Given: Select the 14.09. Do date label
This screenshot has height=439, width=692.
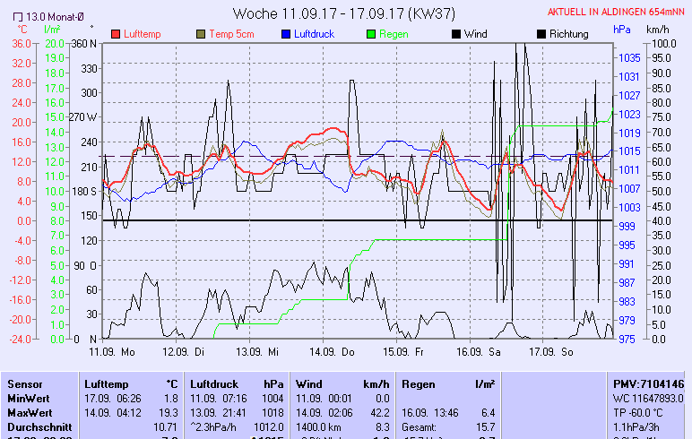Looking at the screenshot, I should pos(337,351).
